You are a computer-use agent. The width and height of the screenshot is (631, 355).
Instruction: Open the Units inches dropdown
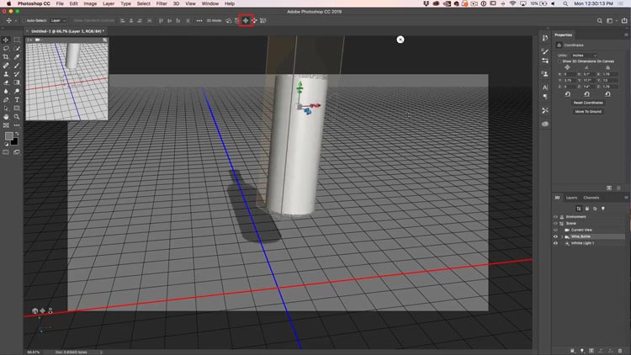click(585, 56)
